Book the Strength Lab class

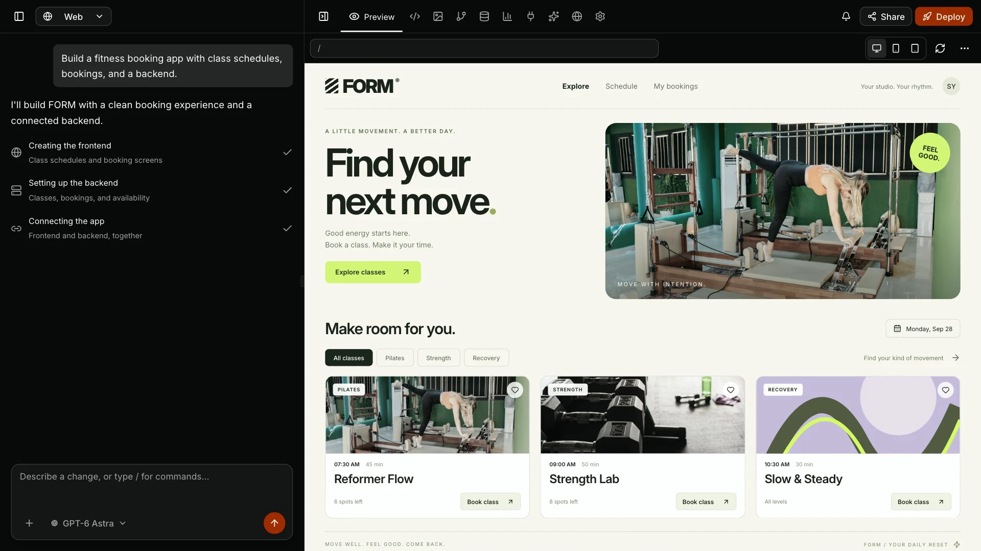click(706, 502)
